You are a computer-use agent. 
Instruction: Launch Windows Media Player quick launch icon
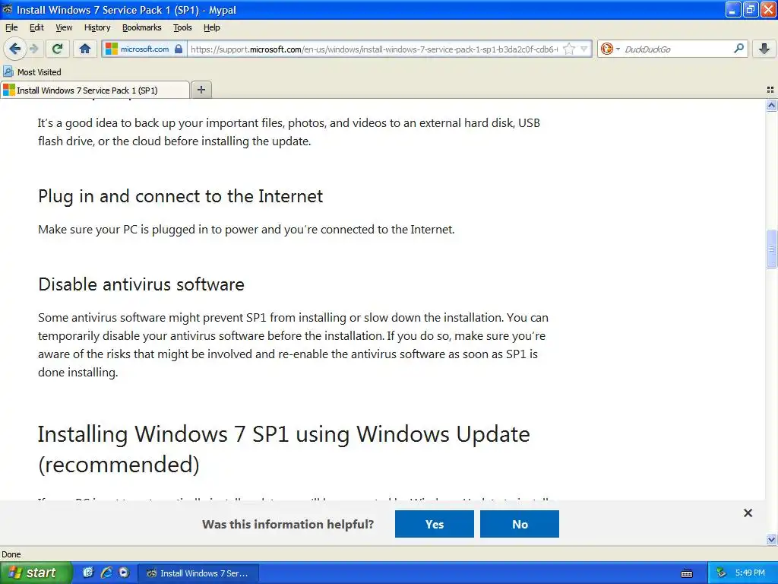[x=124, y=573]
